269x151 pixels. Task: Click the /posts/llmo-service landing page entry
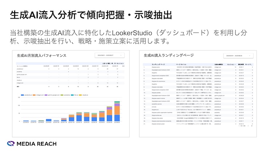[x=157, y=104]
